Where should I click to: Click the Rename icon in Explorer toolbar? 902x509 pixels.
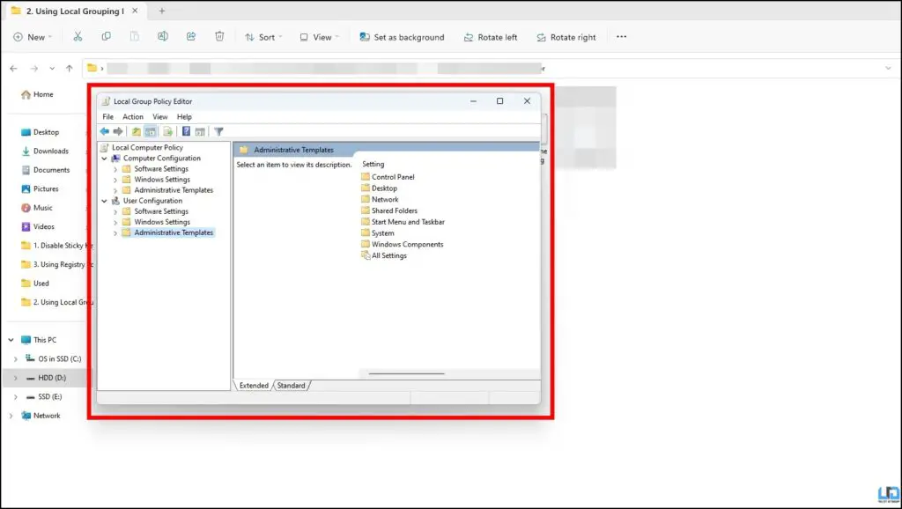(x=163, y=37)
